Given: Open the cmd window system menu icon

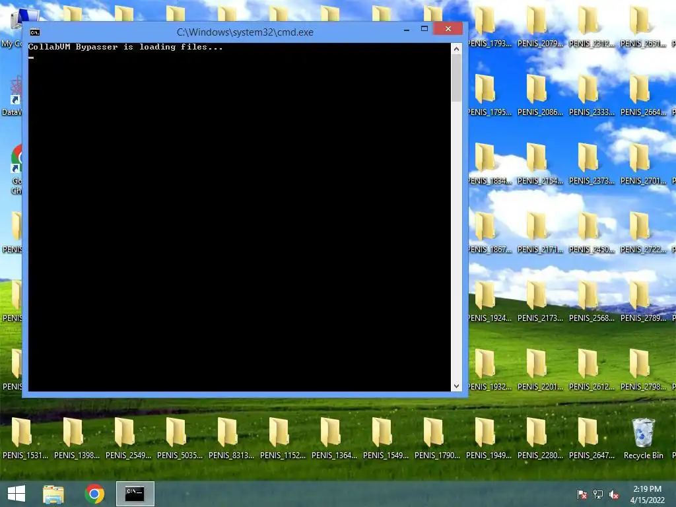Looking at the screenshot, I should [x=35, y=32].
